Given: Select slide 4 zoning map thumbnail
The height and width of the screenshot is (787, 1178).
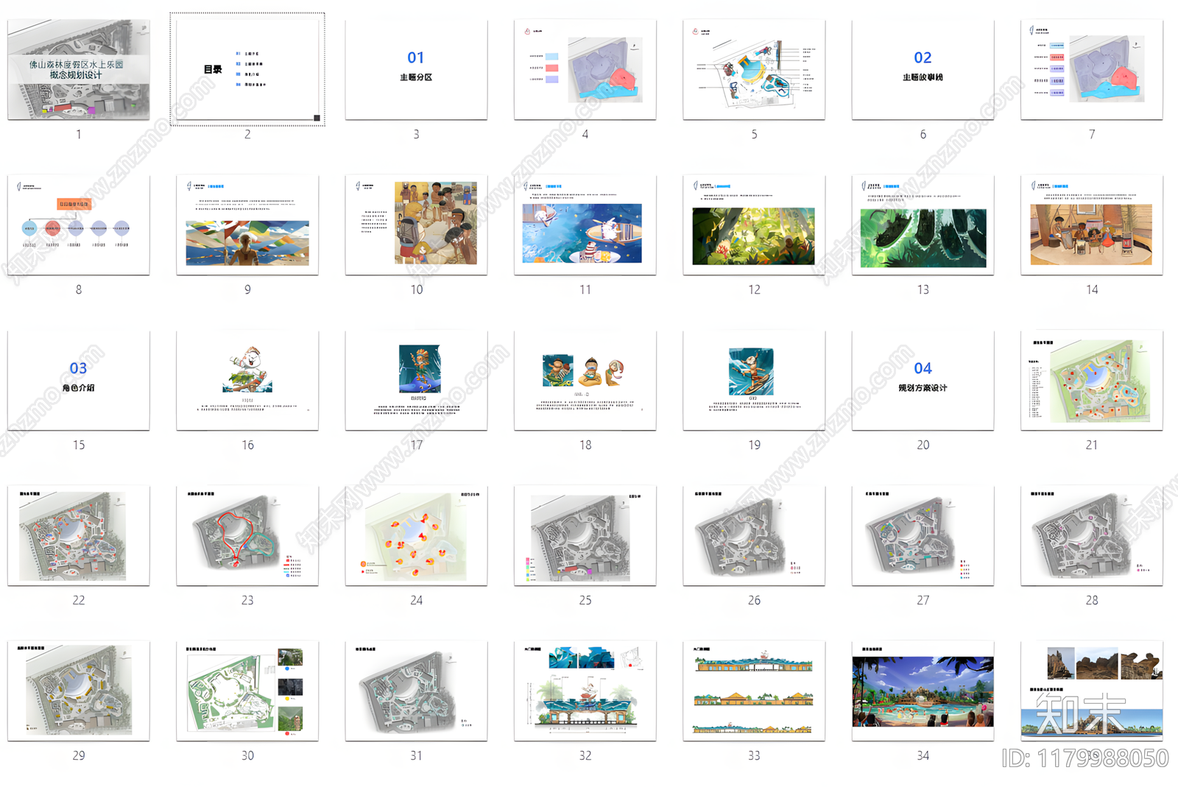Looking at the screenshot, I should [x=585, y=69].
